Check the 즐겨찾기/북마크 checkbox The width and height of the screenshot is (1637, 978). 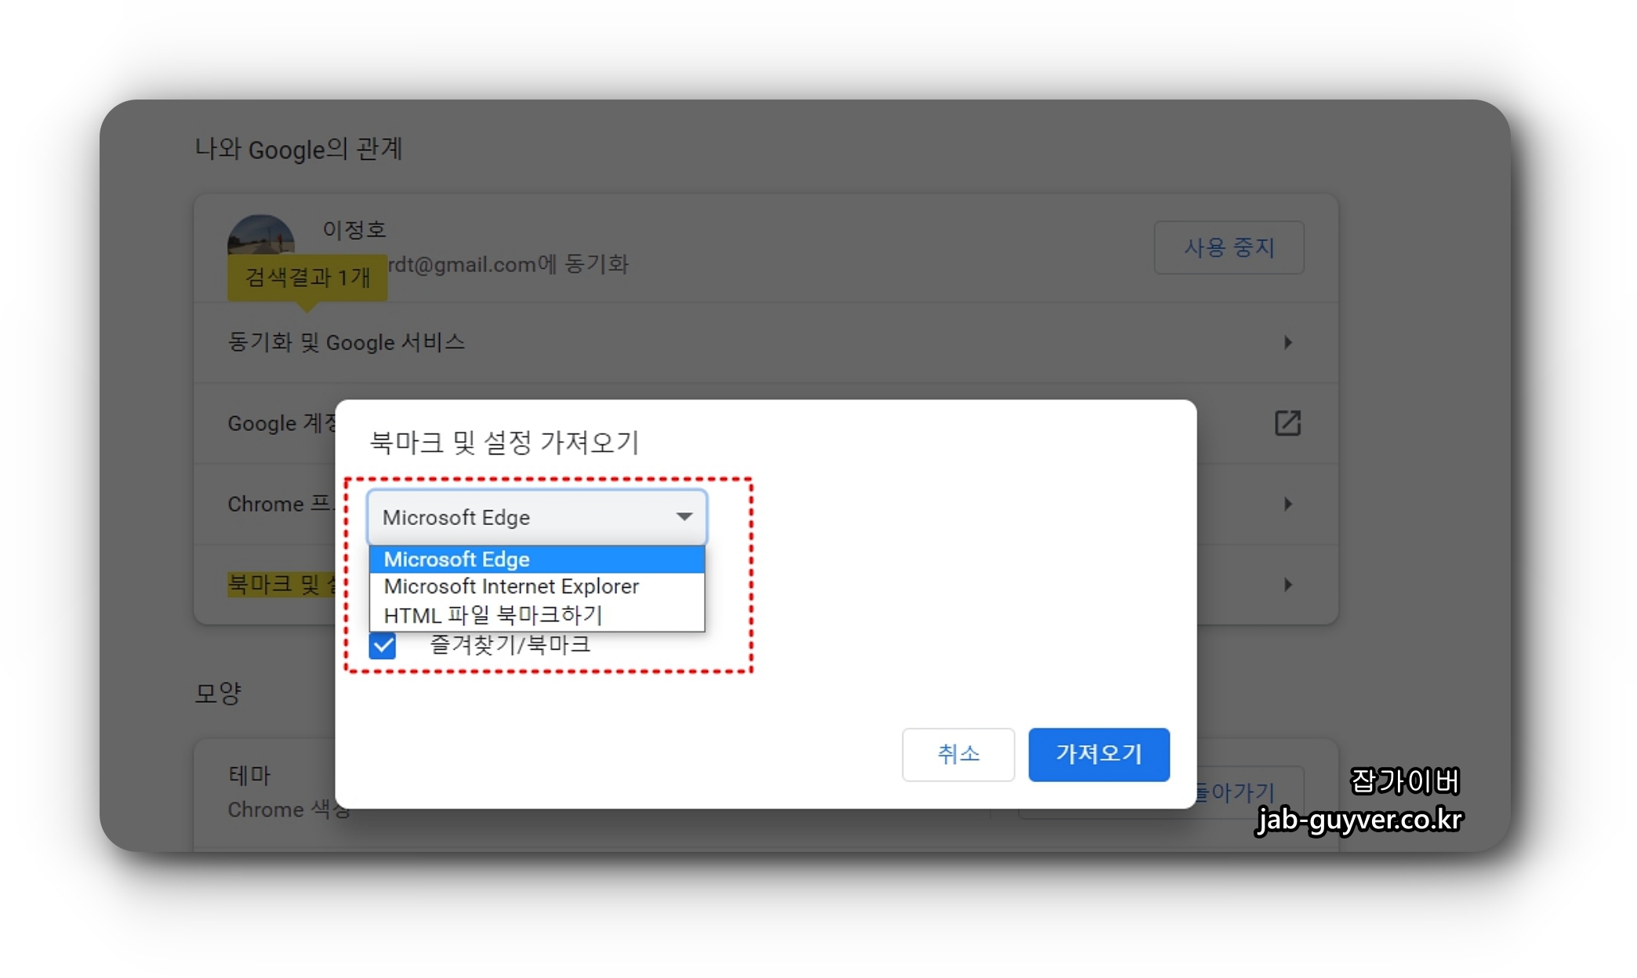(x=383, y=646)
